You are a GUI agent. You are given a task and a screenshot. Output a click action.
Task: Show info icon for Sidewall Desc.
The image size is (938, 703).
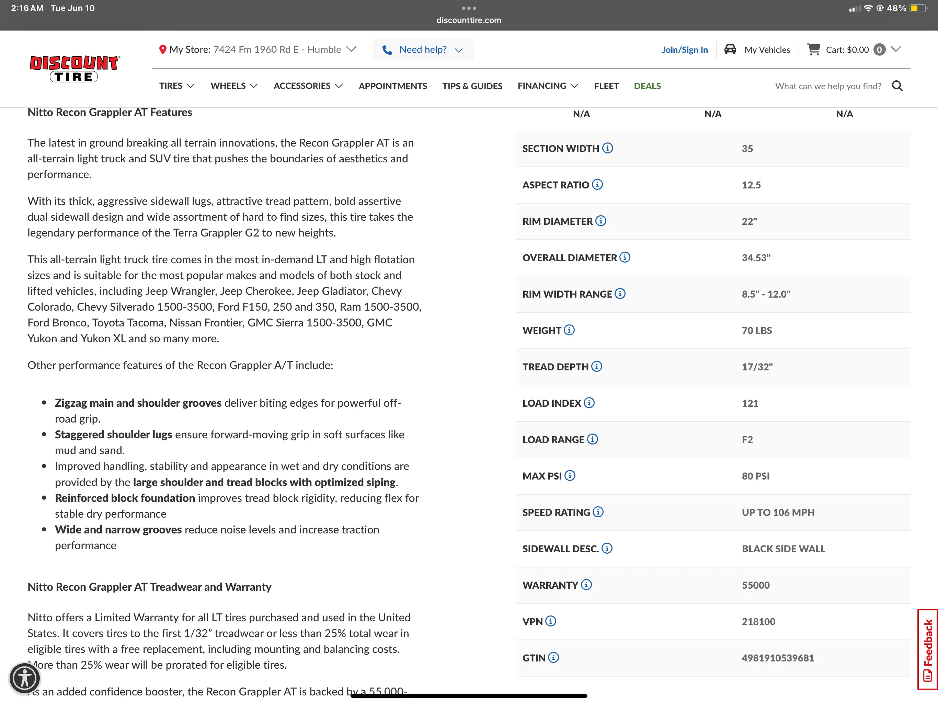[607, 548]
